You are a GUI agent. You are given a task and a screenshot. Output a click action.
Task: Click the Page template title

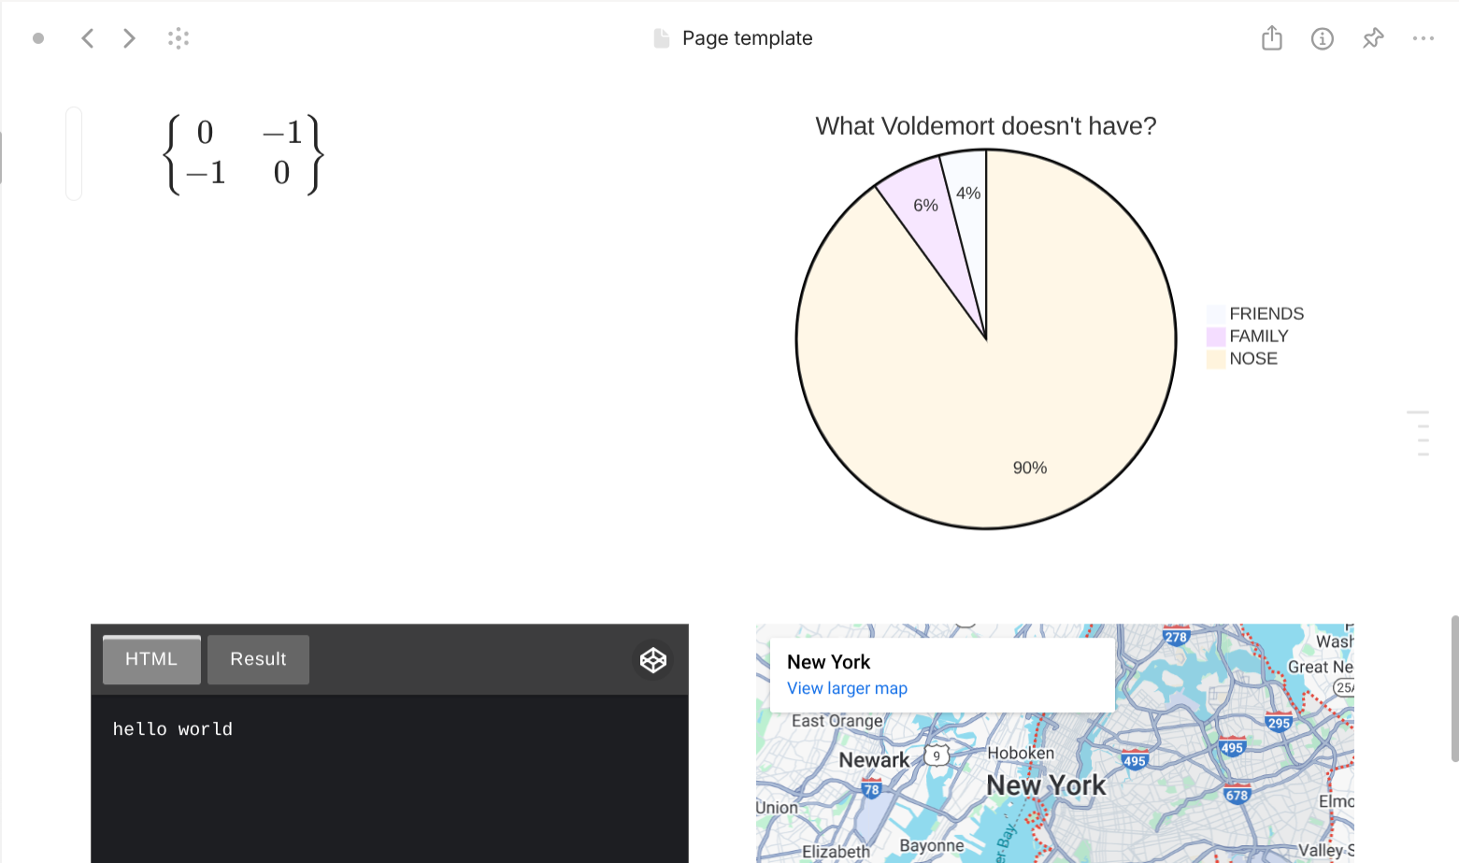747,38
